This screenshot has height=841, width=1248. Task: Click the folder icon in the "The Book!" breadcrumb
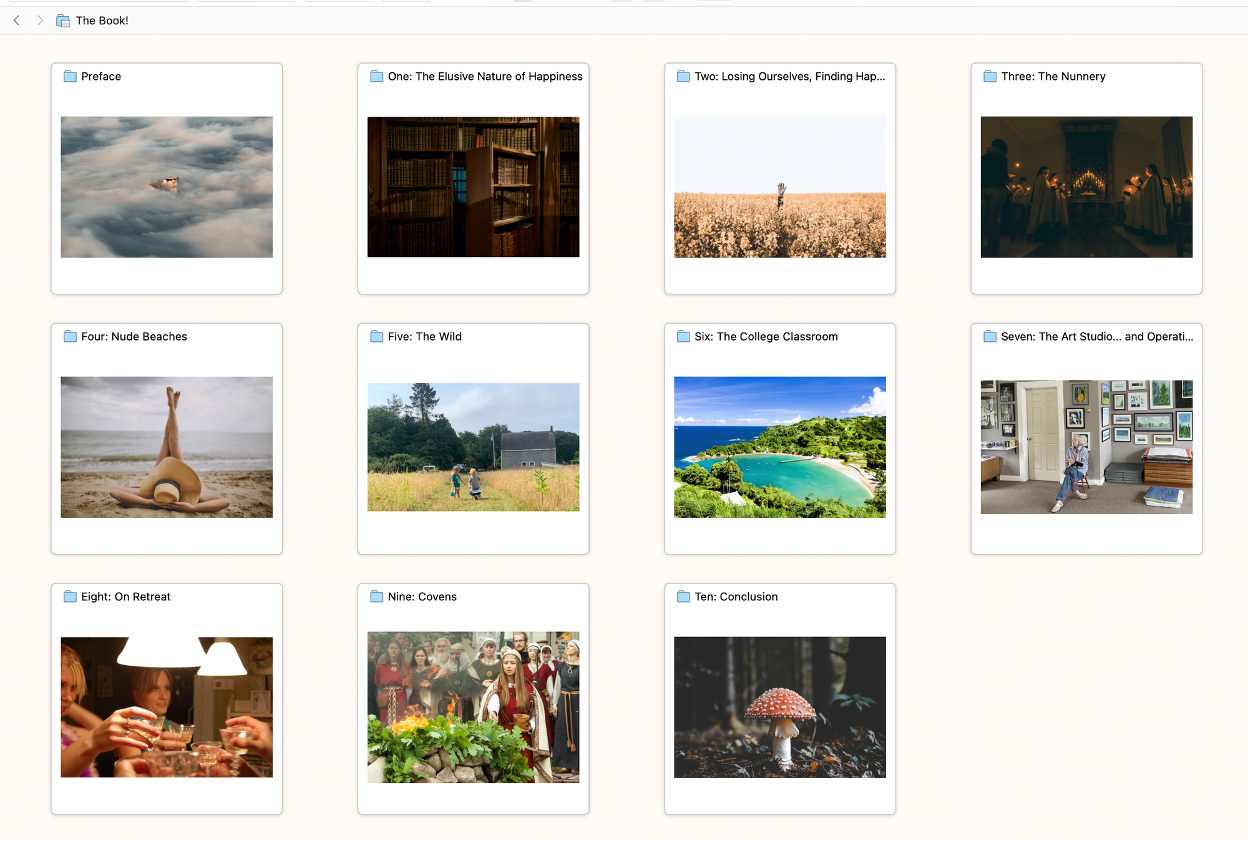tap(62, 20)
